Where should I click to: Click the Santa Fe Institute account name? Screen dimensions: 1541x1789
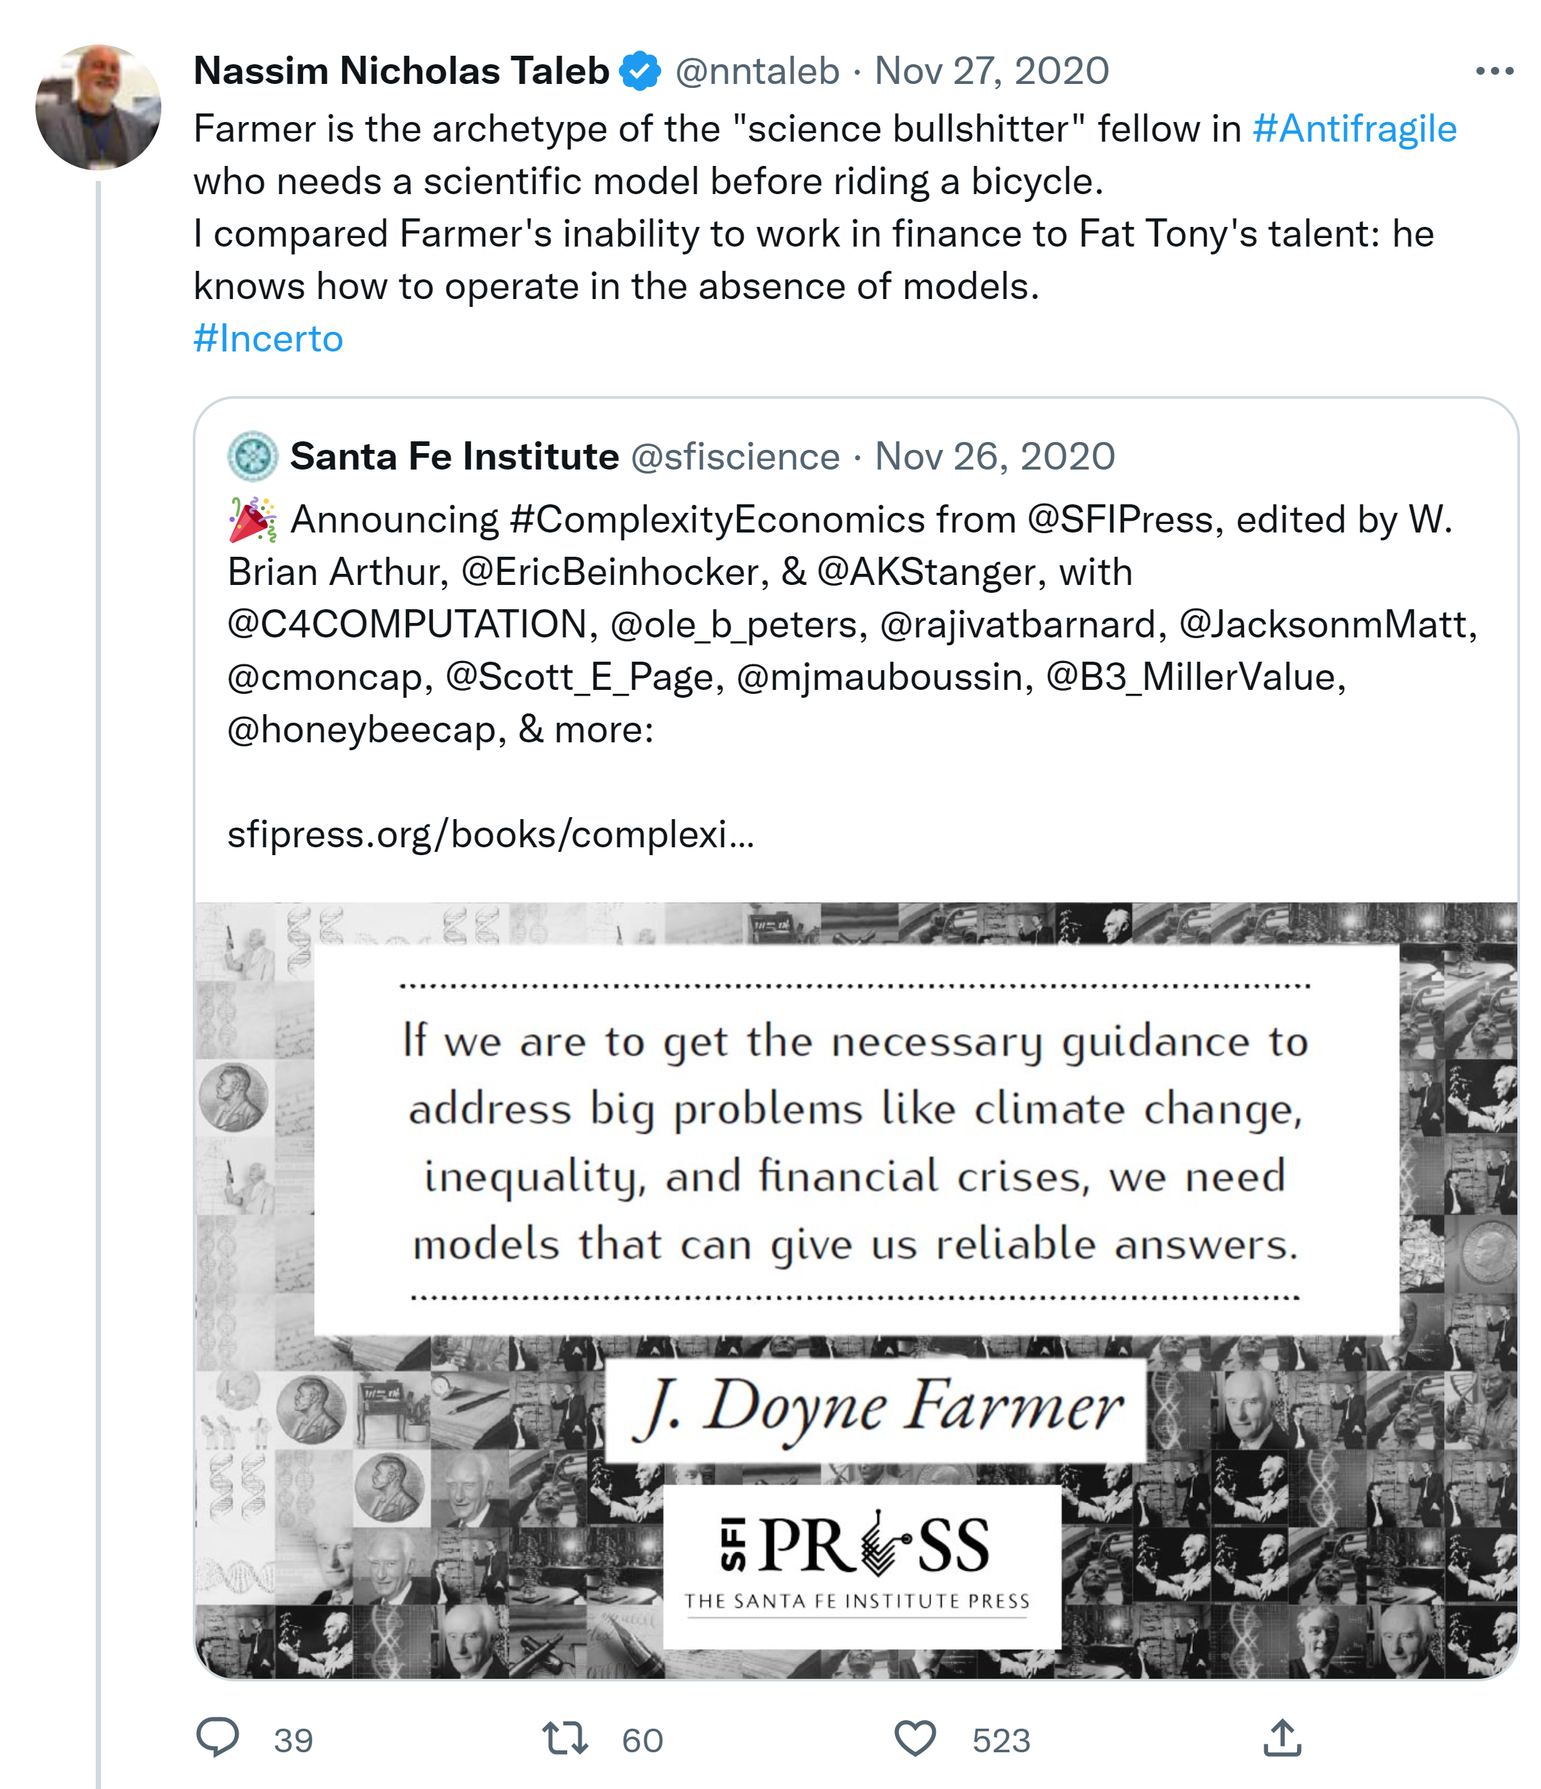(x=454, y=456)
